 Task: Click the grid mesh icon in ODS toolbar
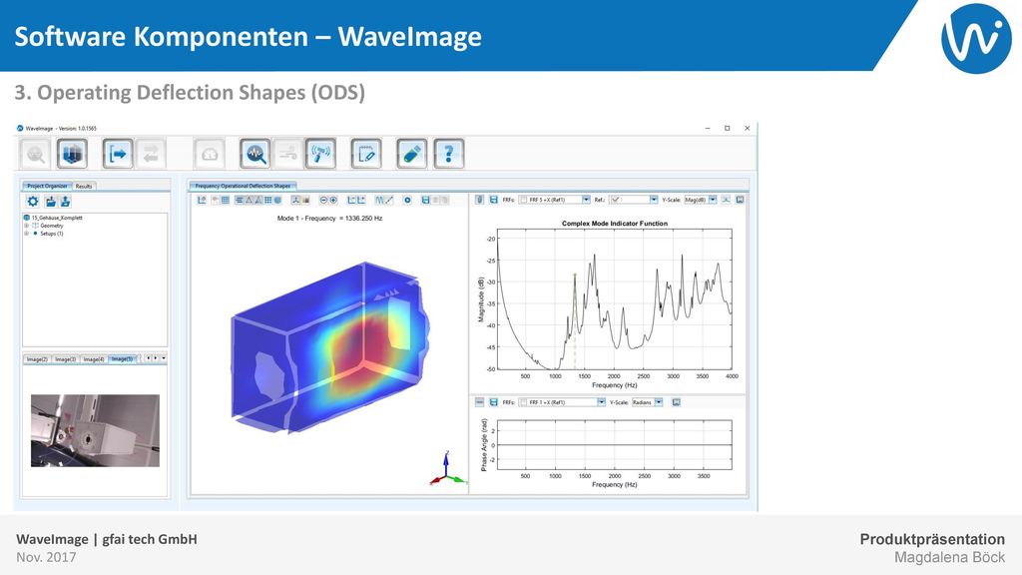coord(267,200)
